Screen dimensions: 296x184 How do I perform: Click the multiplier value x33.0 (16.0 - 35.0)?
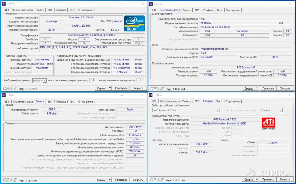click(x=42, y=64)
